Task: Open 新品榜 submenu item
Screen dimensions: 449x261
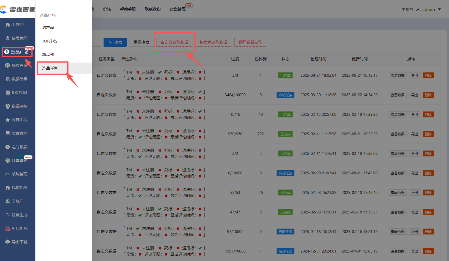Action: click(x=48, y=55)
